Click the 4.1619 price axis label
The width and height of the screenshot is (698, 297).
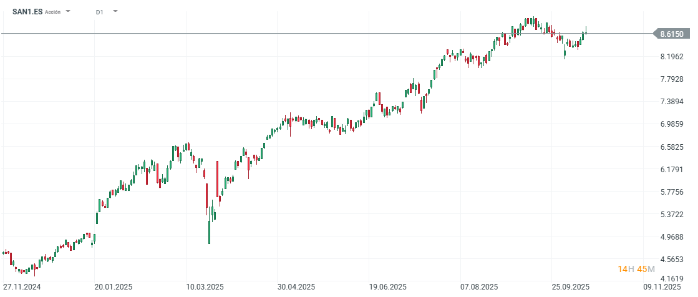[672, 280]
